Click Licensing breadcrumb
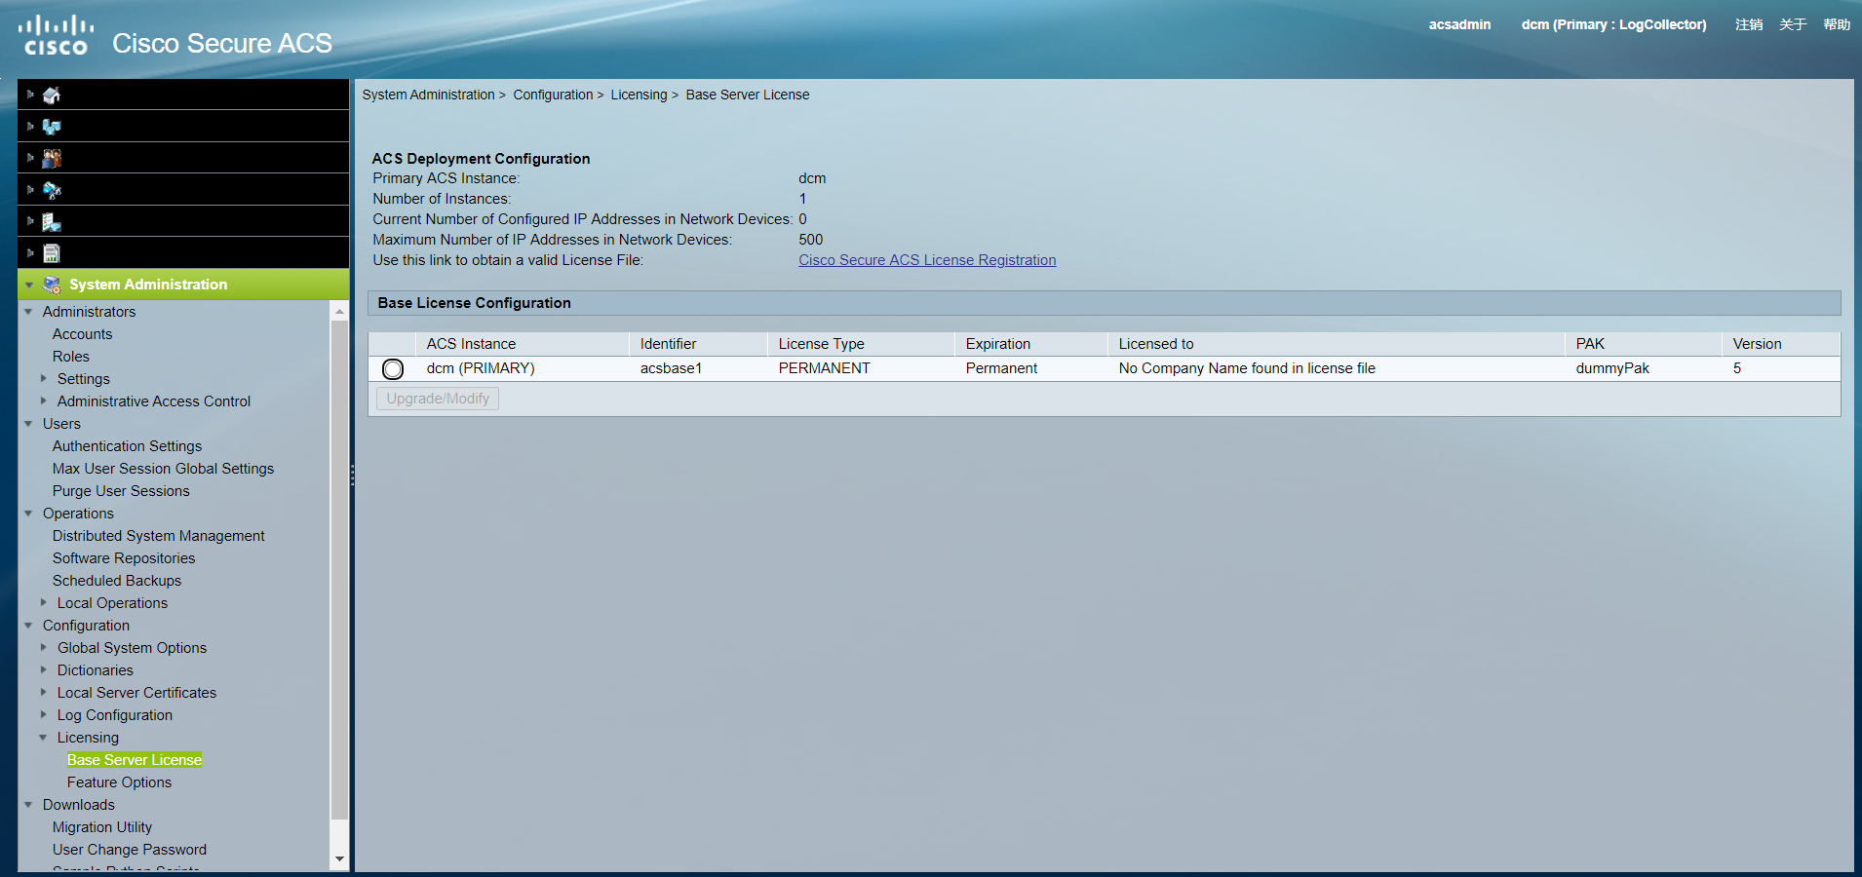This screenshot has width=1862, height=877. pos(639,95)
